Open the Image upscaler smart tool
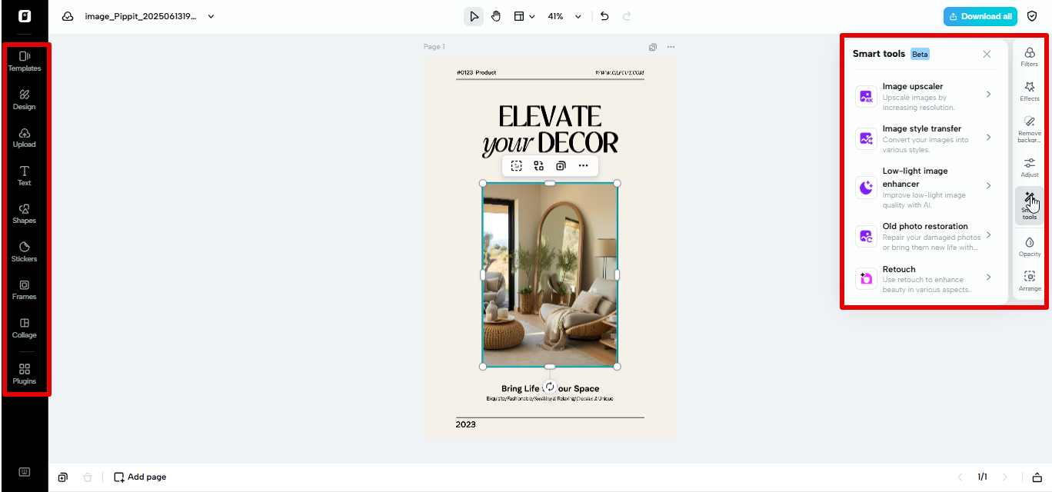The width and height of the screenshot is (1052, 492). tap(923, 95)
